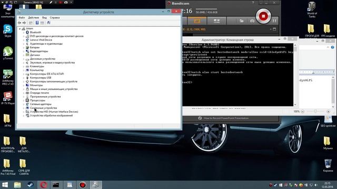
Task: Expand the Контроллеры USB category
Action: (23, 78)
